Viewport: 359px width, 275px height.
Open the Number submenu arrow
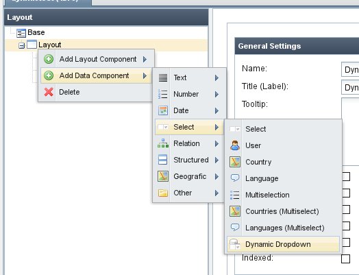(216, 94)
